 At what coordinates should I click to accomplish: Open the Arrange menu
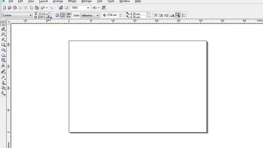pyautogui.click(x=58, y=1)
